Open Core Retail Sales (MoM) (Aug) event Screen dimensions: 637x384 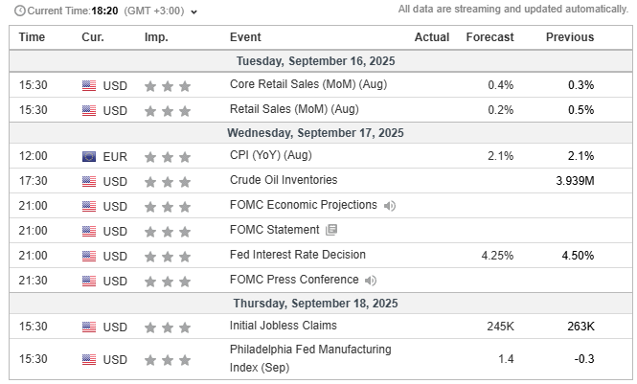308,84
